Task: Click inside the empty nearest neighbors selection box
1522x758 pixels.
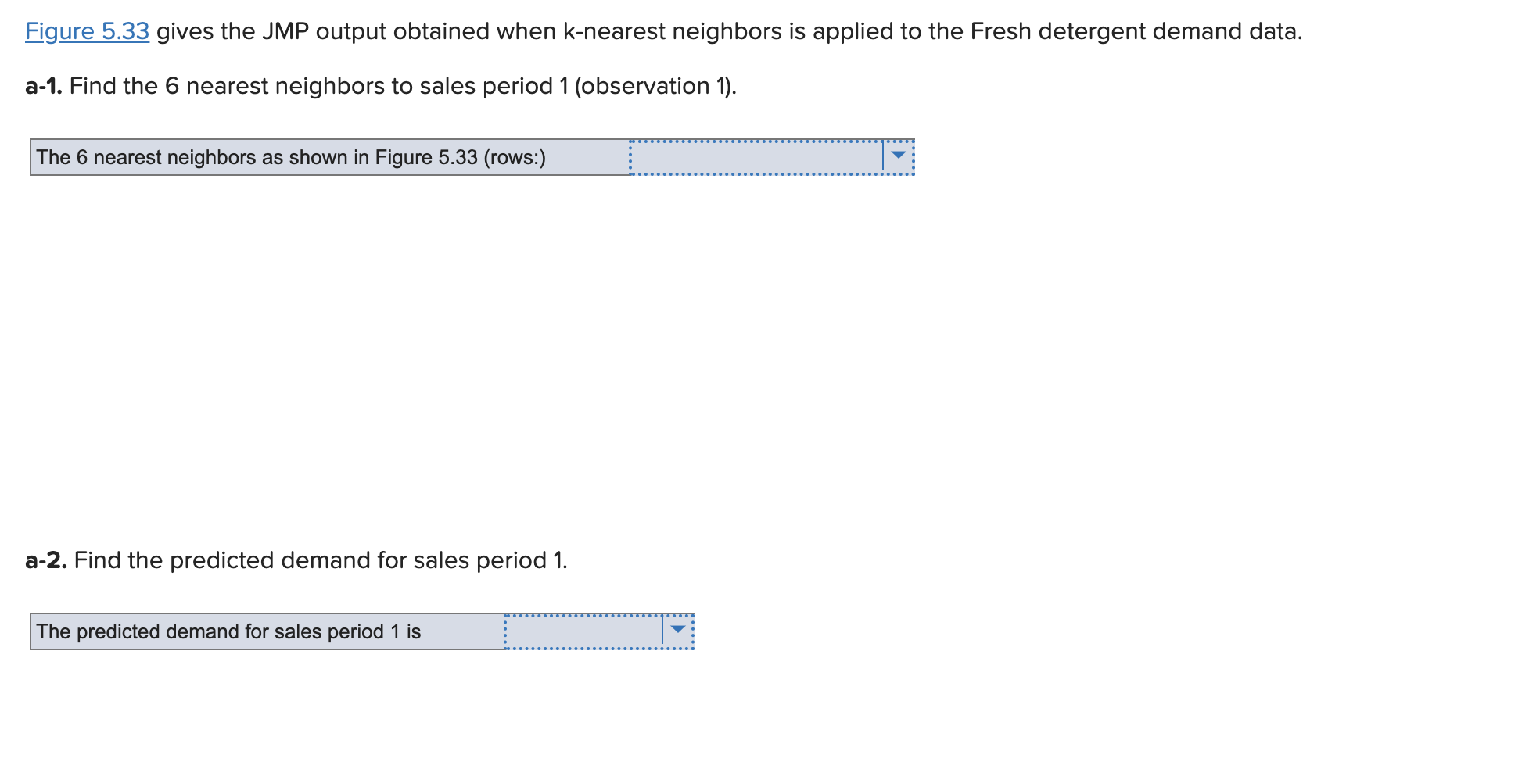Action: click(x=751, y=156)
